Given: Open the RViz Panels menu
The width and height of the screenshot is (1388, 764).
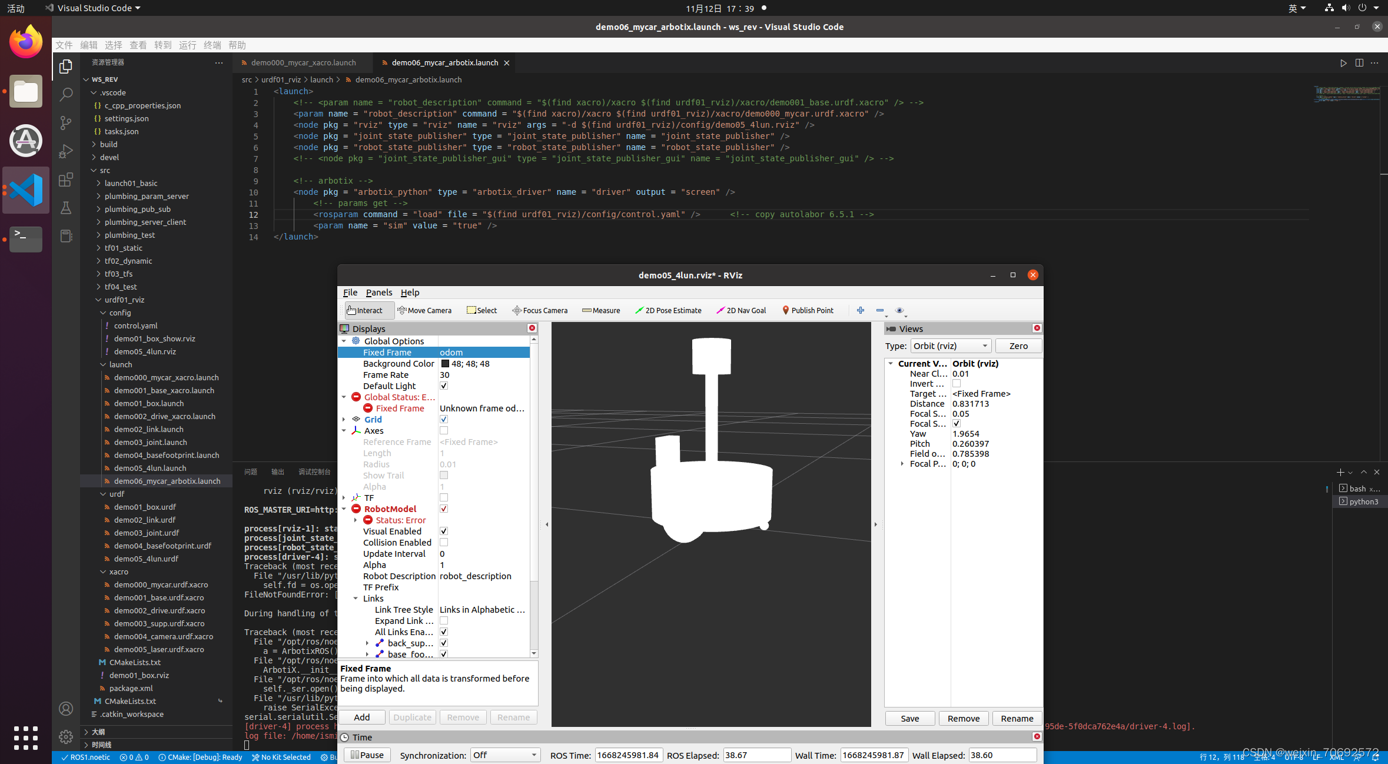Looking at the screenshot, I should coord(379,292).
